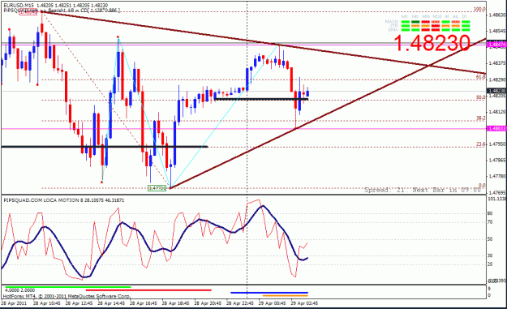This screenshot has width=507, height=309.
Task: Click the Fibonacci 23.6 level label
Action: pos(481,144)
